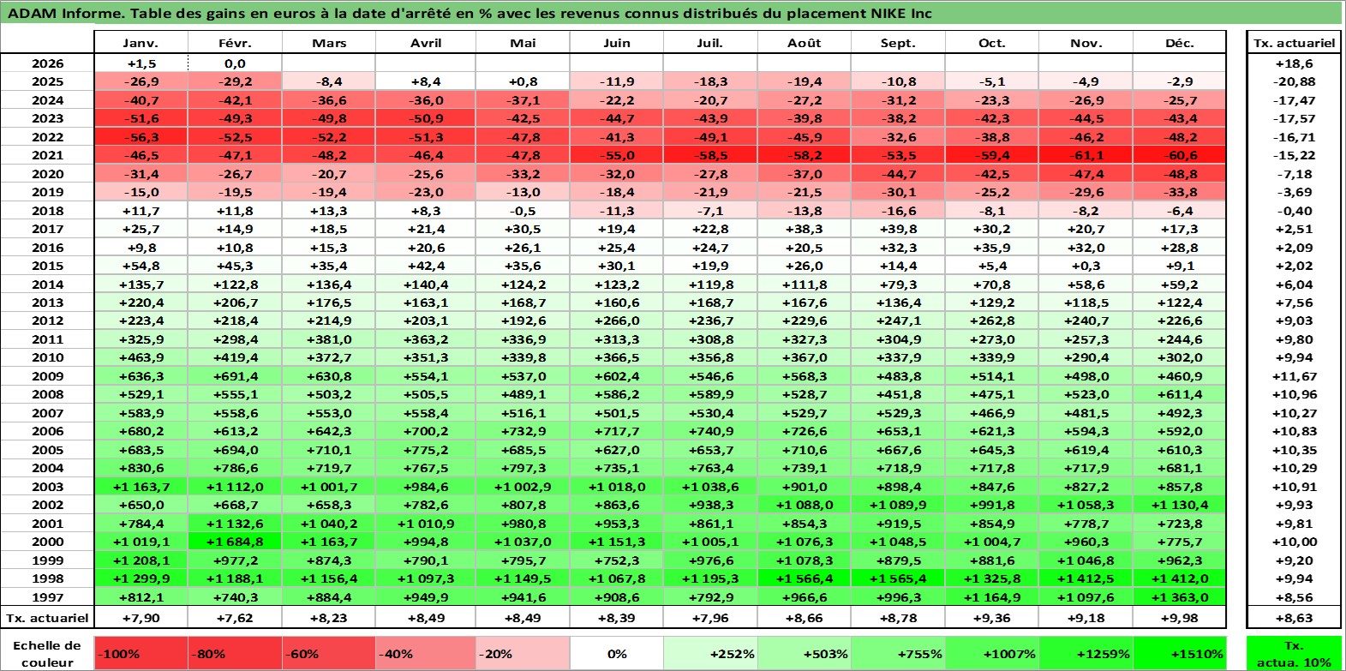Click the +775,2 cell in April 2005

(x=426, y=450)
